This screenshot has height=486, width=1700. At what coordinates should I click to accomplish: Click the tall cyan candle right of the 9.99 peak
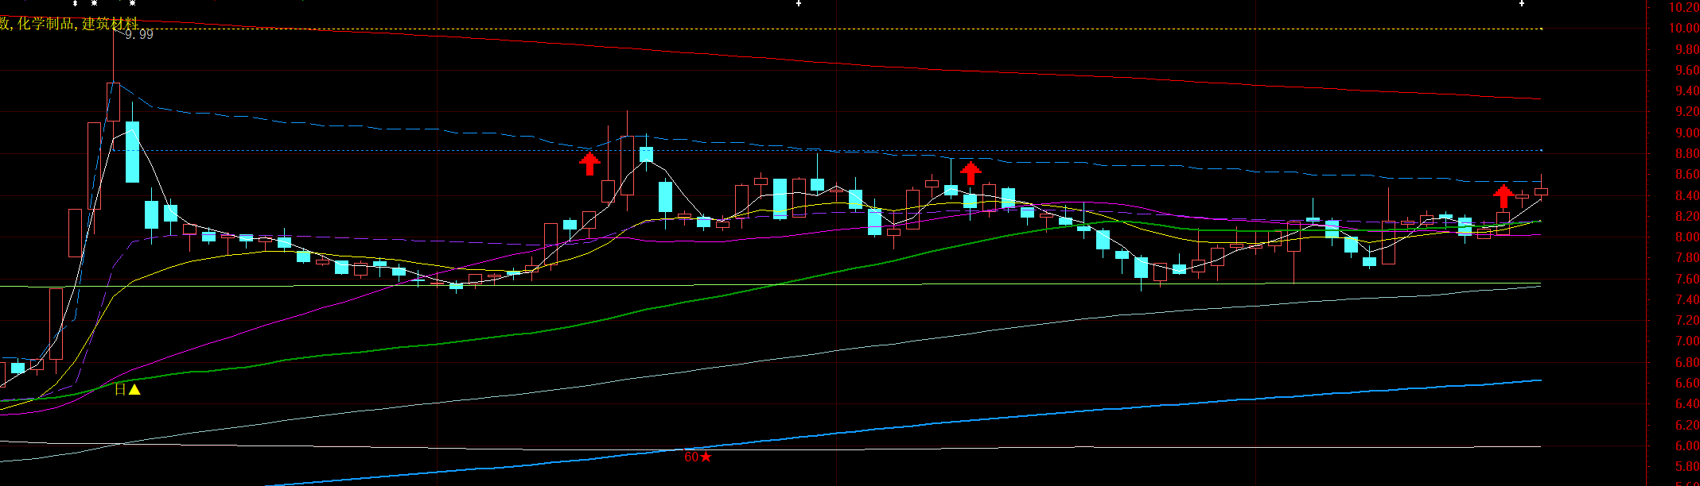tap(132, 151)
